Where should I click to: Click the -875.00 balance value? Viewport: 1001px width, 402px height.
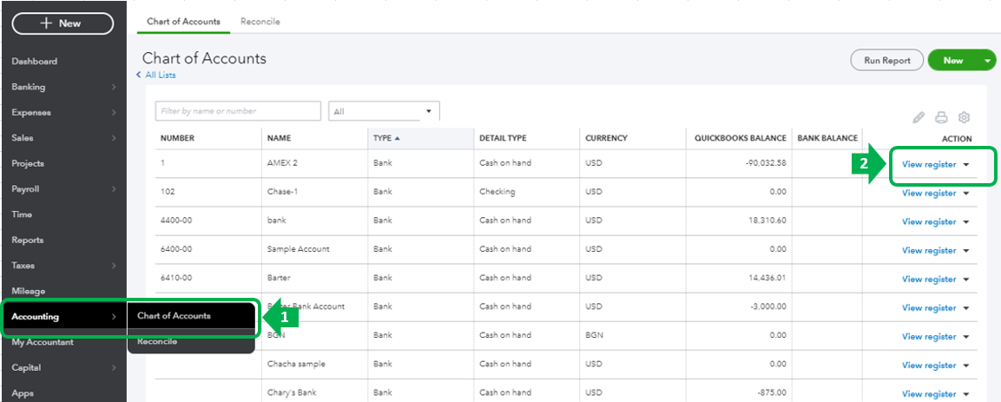(771, 392)
